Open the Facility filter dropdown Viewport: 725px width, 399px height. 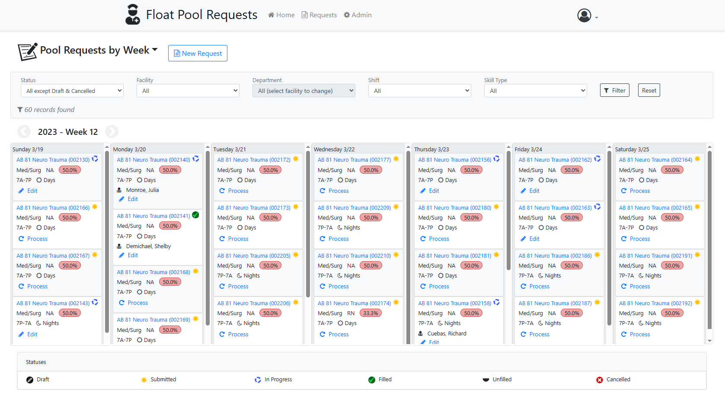pyautogui.click(x=188, y=91)
